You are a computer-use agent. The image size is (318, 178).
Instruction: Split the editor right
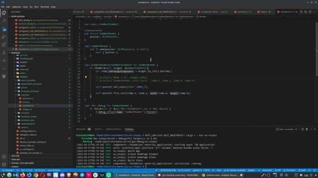[x=310, y=12]
